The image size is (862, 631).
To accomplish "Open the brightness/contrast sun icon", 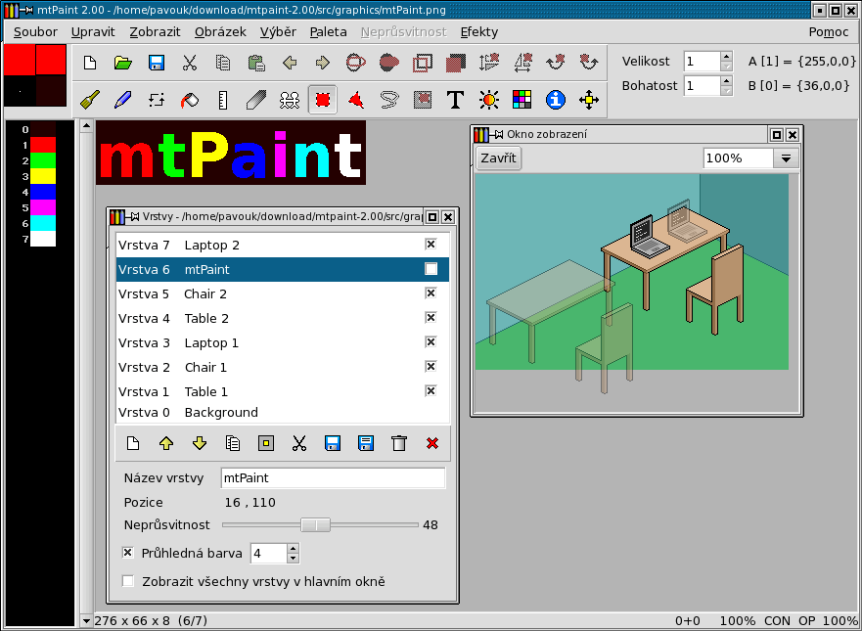I will tap(488, 100).
